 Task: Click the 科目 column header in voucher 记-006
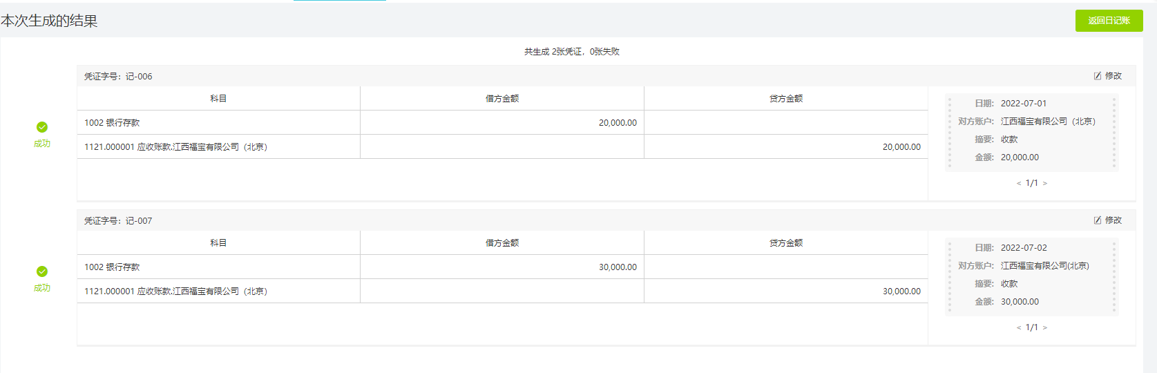pos(218,99)
